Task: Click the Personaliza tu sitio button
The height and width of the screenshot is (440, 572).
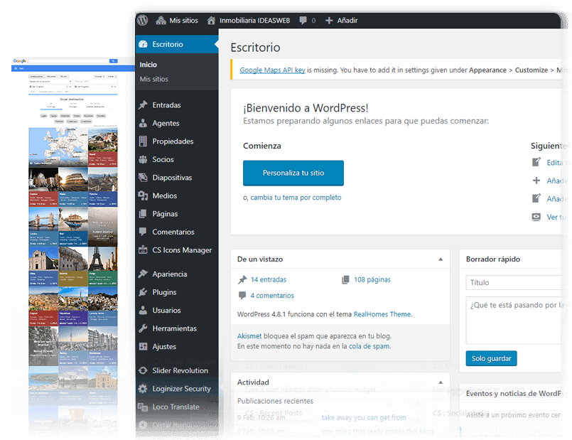Action: (x=293, y=173)
